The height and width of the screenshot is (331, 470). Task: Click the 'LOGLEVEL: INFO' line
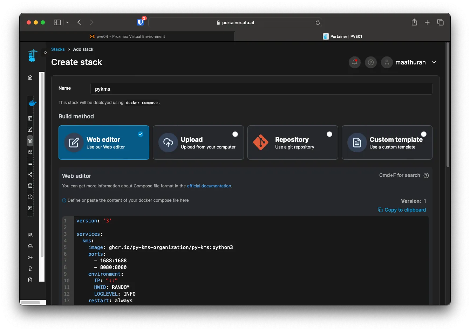tap(115, 294)
